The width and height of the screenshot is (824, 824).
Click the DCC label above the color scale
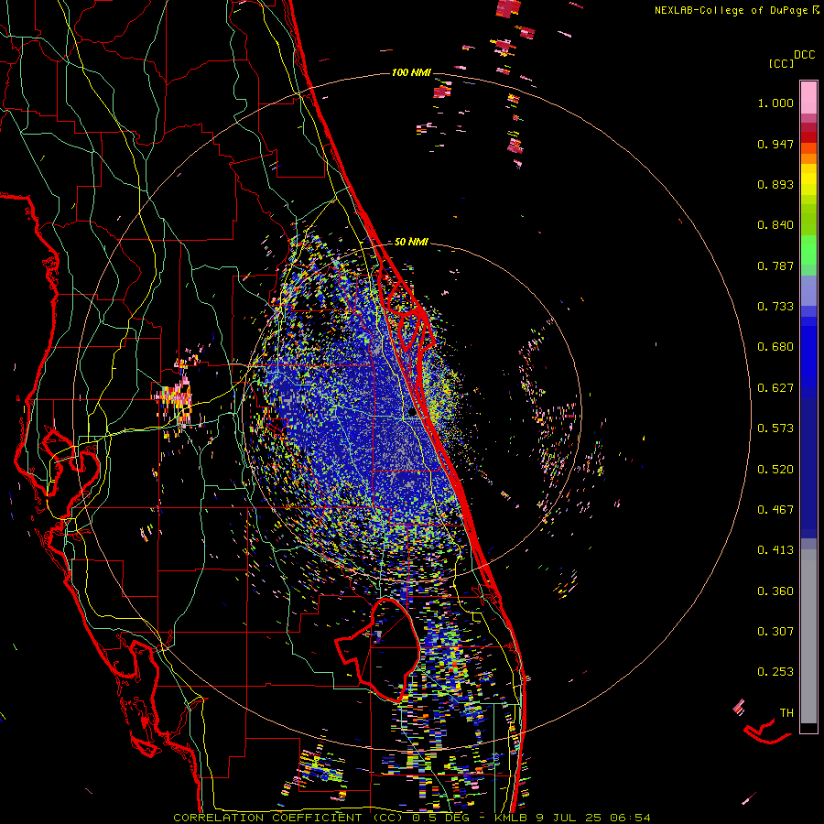[x=804, y=55]
